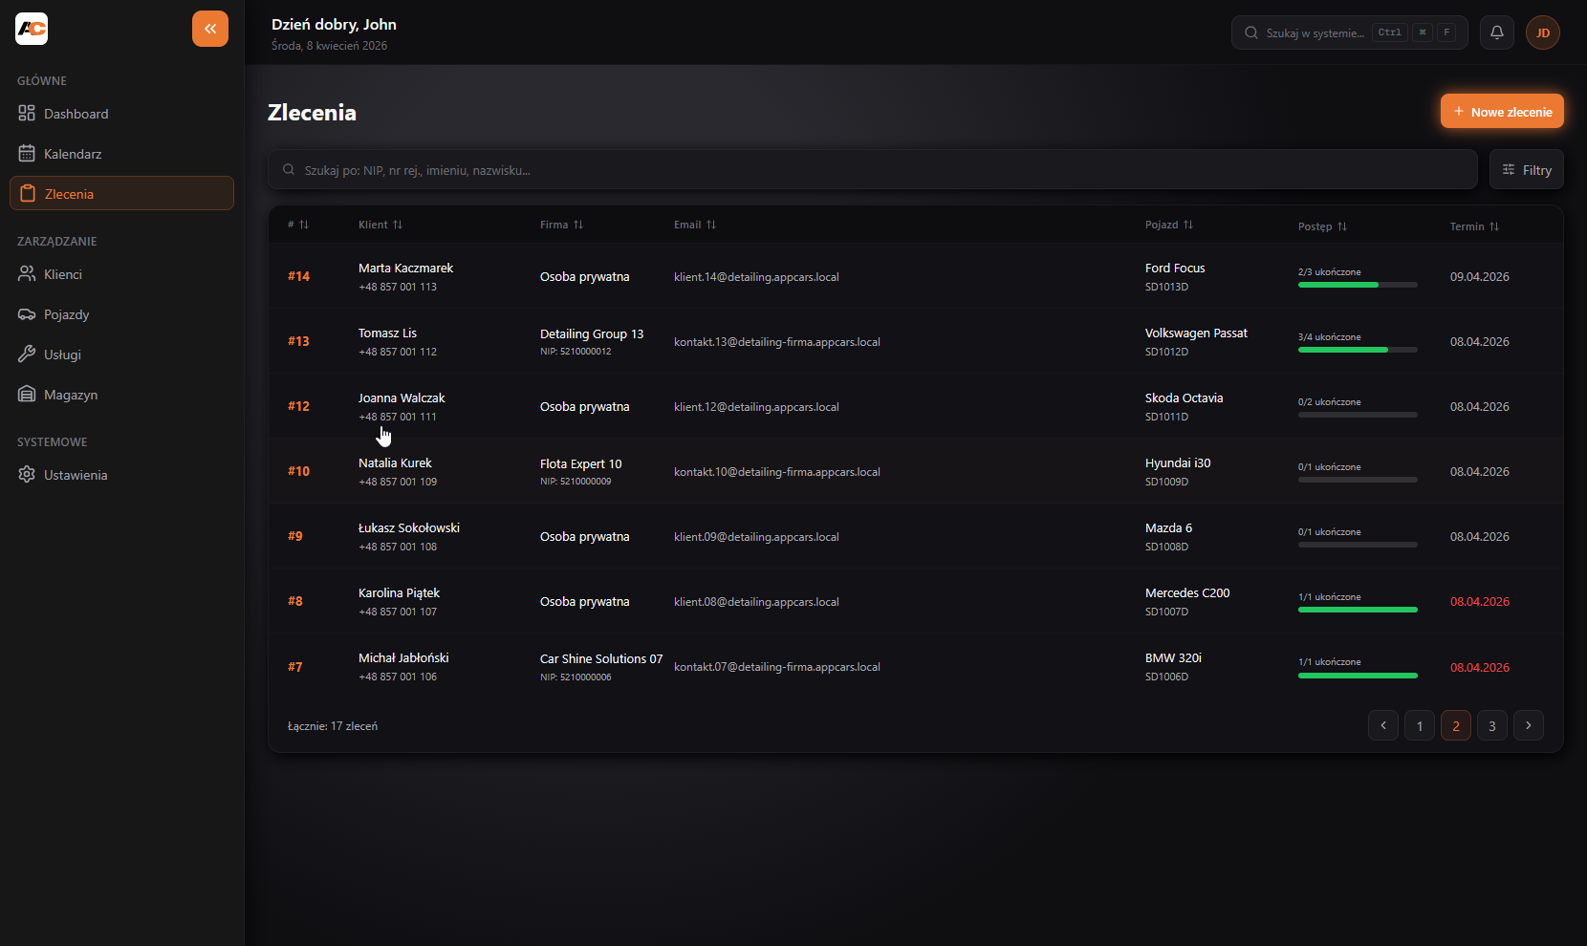The width and height of the screenshot is (1587, 946).
Task: Select Dashboard in the sidebar
Action: click(76, 114)
